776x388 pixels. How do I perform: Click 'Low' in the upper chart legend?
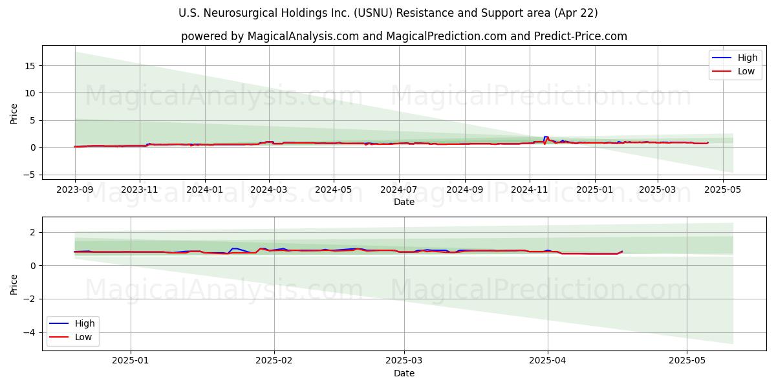click(746, 71)
